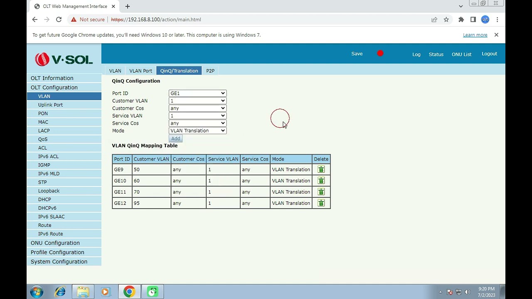Open green recorder app in taskbar
The height and width of the screenshot is (299, 532).
coord(153,292)
